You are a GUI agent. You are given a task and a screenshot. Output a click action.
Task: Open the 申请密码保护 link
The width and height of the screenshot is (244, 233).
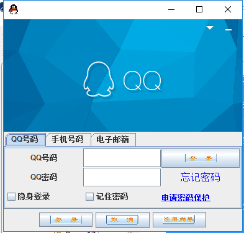pos(186,198)
